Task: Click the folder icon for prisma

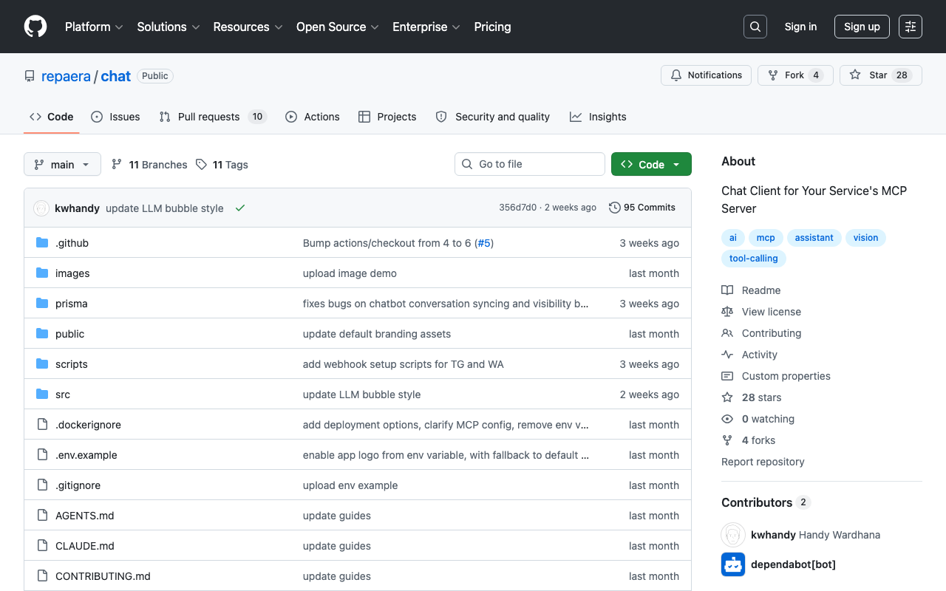Action: [x=42, y=304]
